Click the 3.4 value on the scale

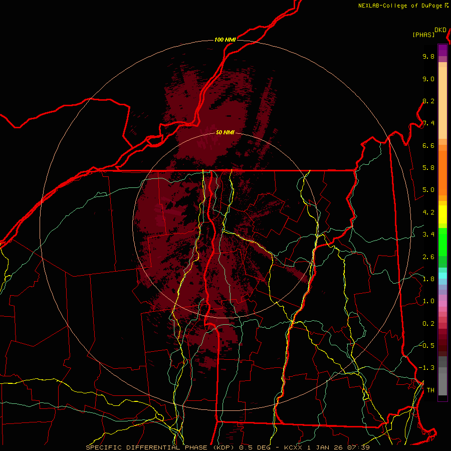[428, 235]
